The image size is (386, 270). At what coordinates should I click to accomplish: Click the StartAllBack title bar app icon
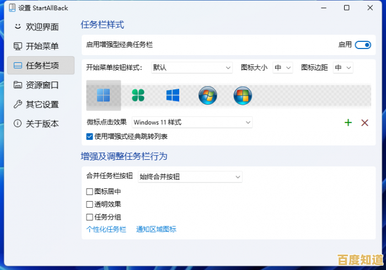(12, 8)
